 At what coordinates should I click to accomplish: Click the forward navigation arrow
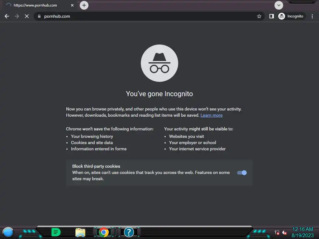point(17,16)
